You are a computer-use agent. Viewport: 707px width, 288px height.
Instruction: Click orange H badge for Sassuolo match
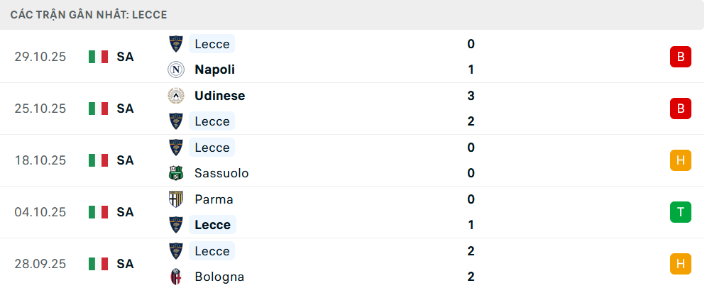(680, 160)
